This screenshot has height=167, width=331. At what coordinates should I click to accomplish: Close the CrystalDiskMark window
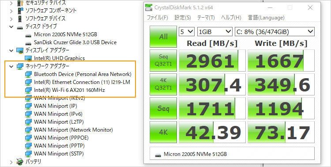point(310,8)
